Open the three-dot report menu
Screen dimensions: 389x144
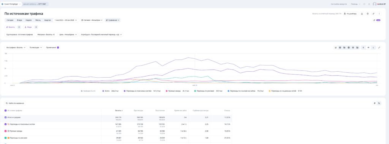(379, 14)
